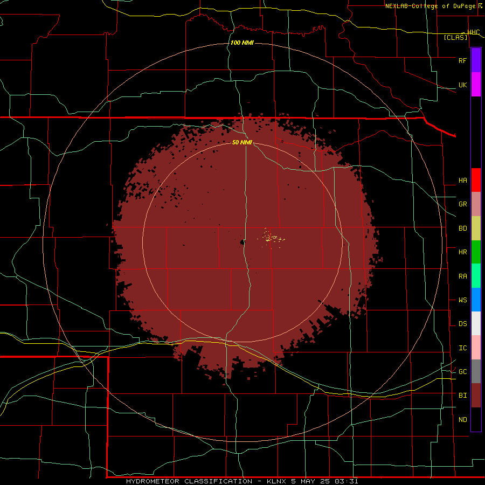Pick the dark green HR legend color block
485x485 pixels.
point(476,252)
